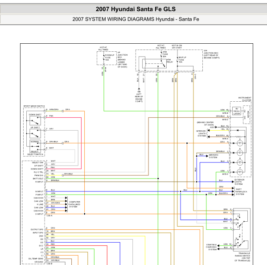Screen dimensions: 267x265
Task: Click the "GRN/ORG" wire label at sport switch
Action: [x=54, y=109]
